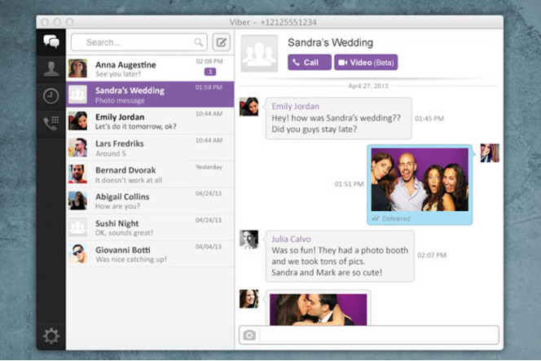This screenshot has width=541, height=361.
Task: Open the Conversations tab in sidebar
Action: coord(51,42)
